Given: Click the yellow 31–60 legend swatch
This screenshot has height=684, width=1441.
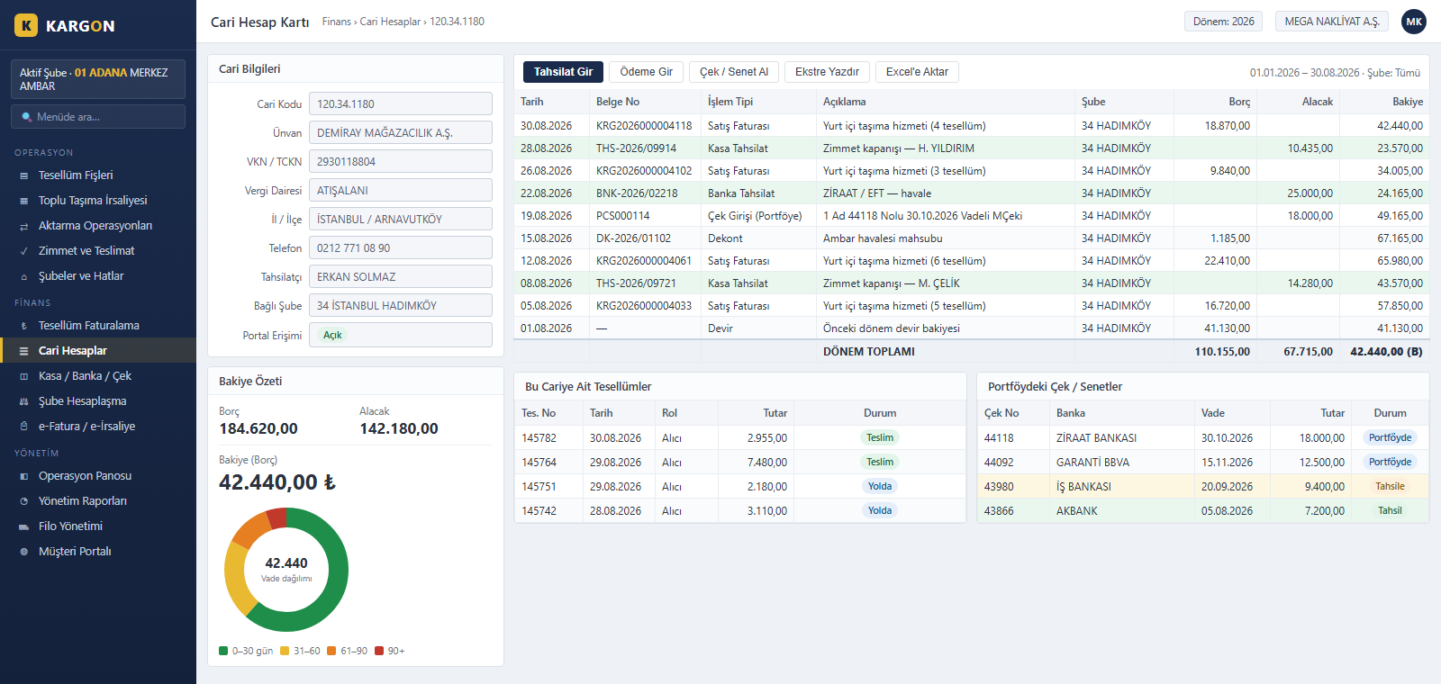Looking at the screenshot, I should (285, 651).
